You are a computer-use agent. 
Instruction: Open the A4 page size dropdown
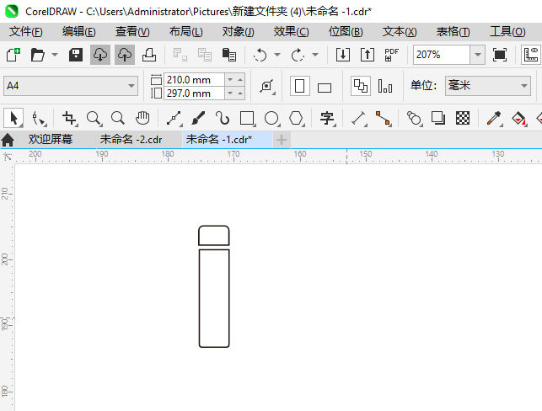coord(71,86)
